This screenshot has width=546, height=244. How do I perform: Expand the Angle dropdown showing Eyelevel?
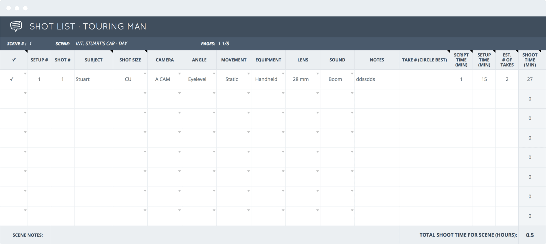pyautogui.click(x=214, y=74)
